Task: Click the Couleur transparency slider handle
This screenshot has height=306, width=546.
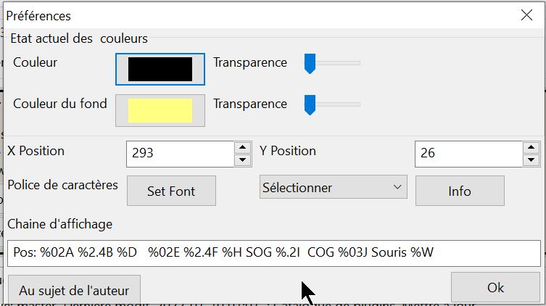Action: click(x=310, y=64)
